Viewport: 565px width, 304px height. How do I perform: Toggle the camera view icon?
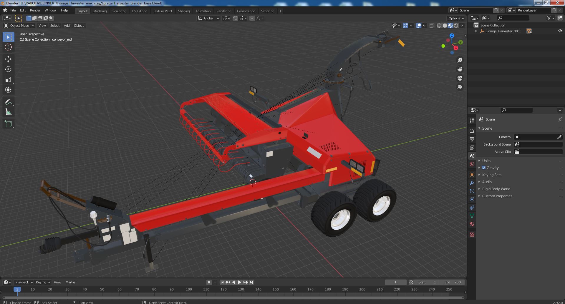(460, 78)
